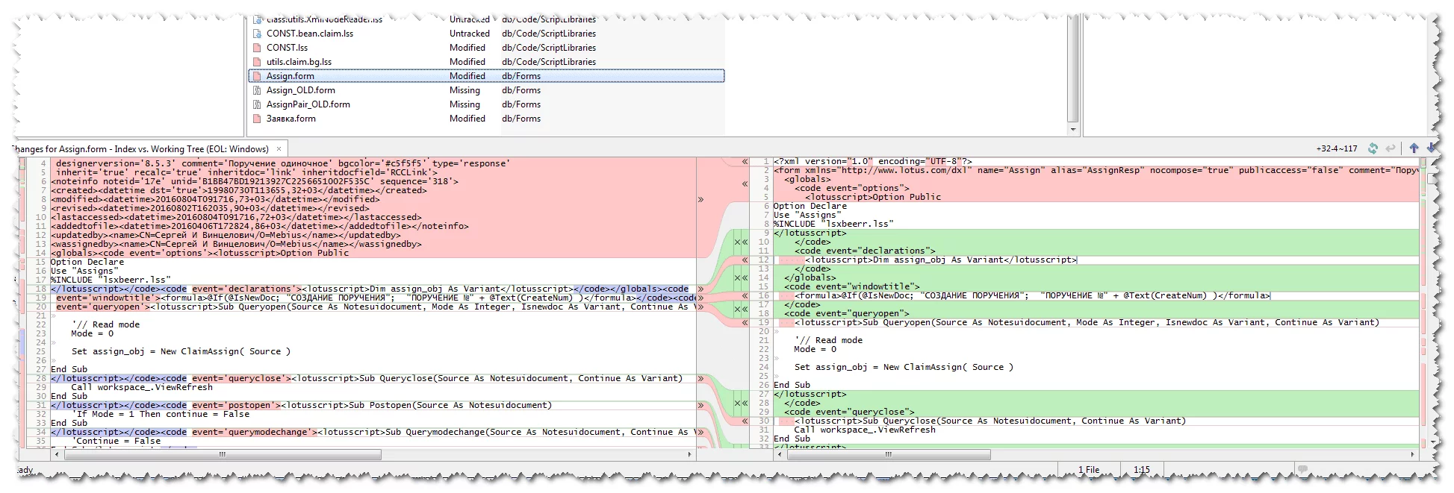Select Assign.form in the file list

point(291,76)
